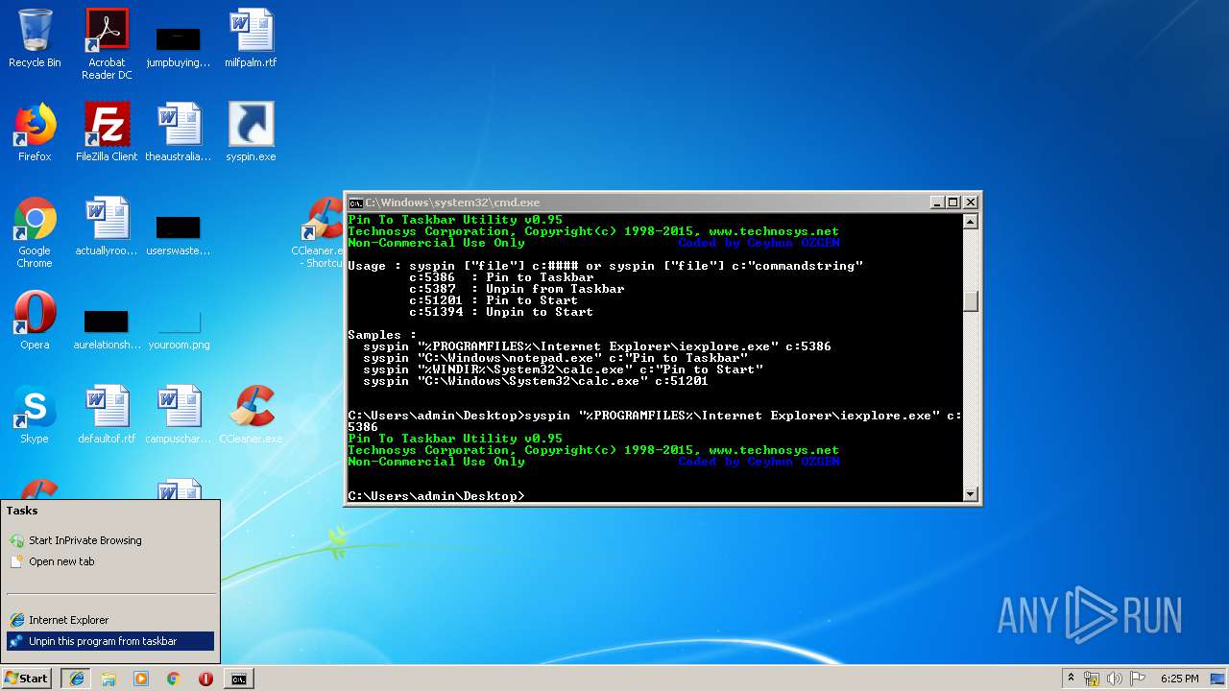
Task: Choose Open new tab in jump list
Action: coord(109,561)
